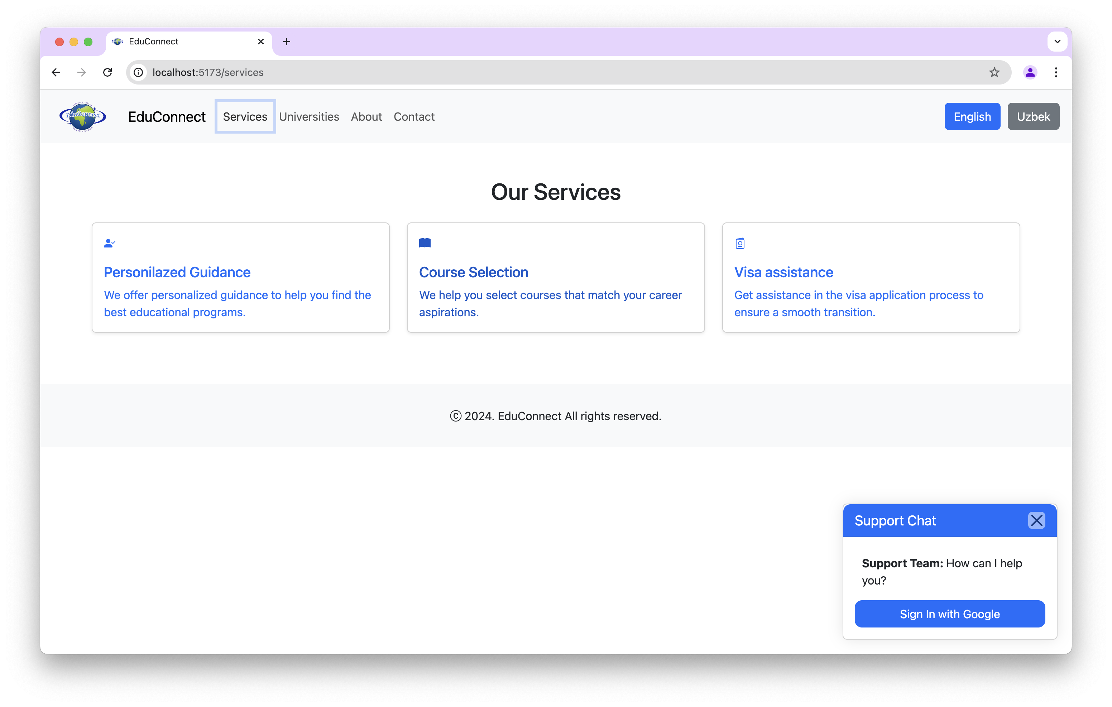
Task: Reload the page
Action: [107, 72]
